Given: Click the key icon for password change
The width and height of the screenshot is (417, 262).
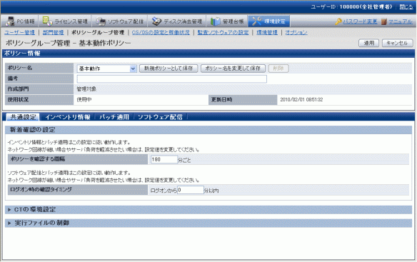Looking at the screenshot, I should [x=338, y=21].
